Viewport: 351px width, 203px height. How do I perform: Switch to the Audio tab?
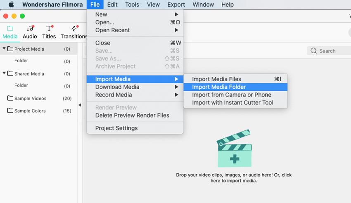pyautogui.click(x=30, y=33)
